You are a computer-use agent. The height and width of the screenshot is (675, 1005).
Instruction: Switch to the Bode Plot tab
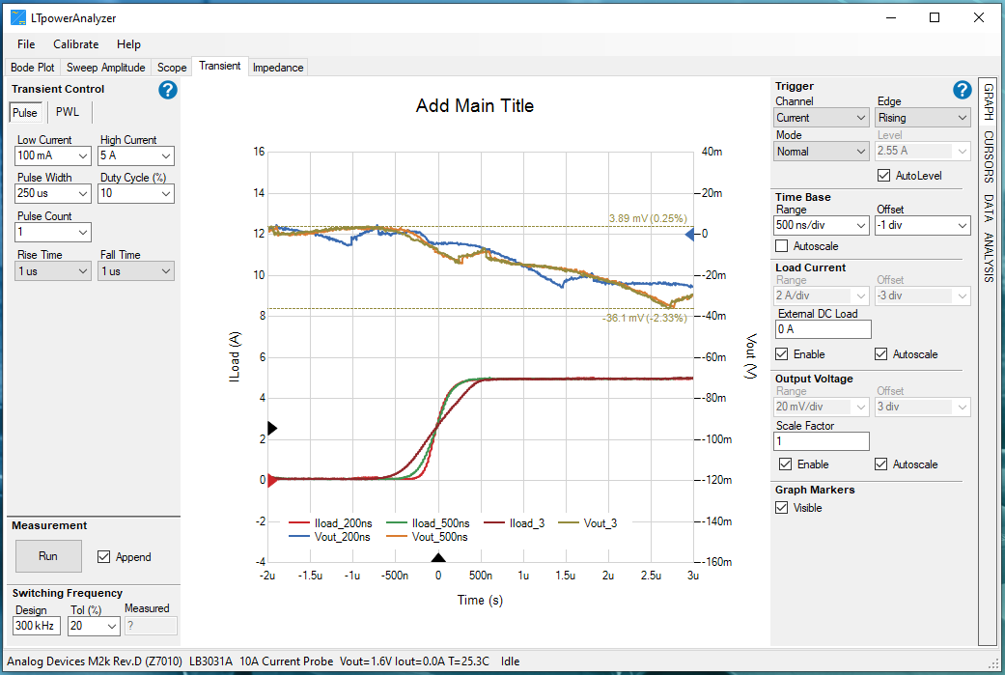point(32,67)
